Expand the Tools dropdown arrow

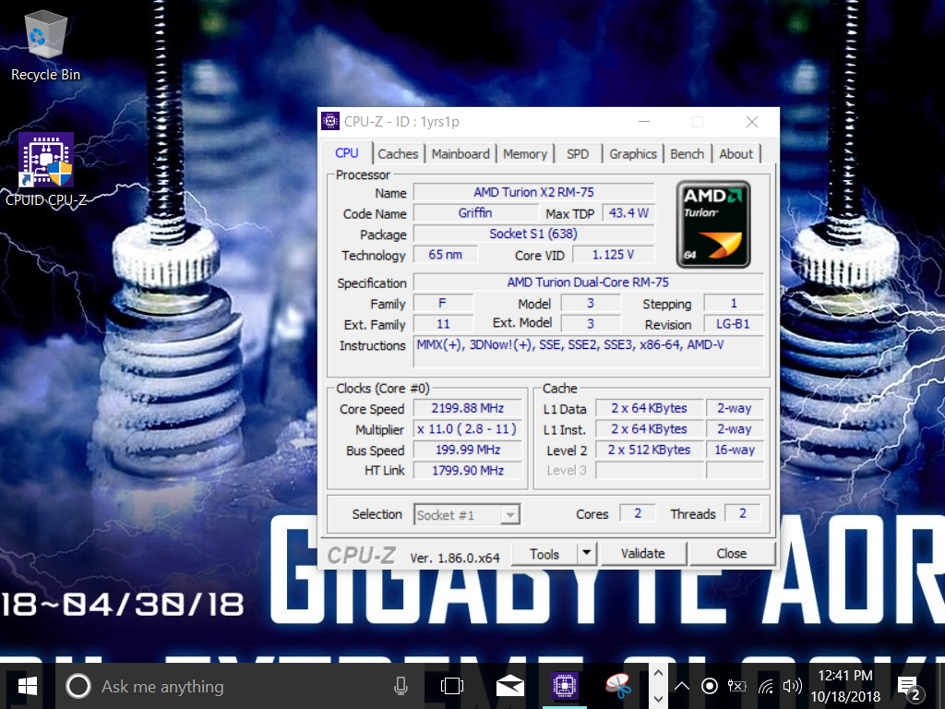(586, 554)
